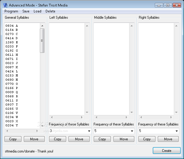Click General Syllables vertical scrollbar thumb

(x=42, y=41)
